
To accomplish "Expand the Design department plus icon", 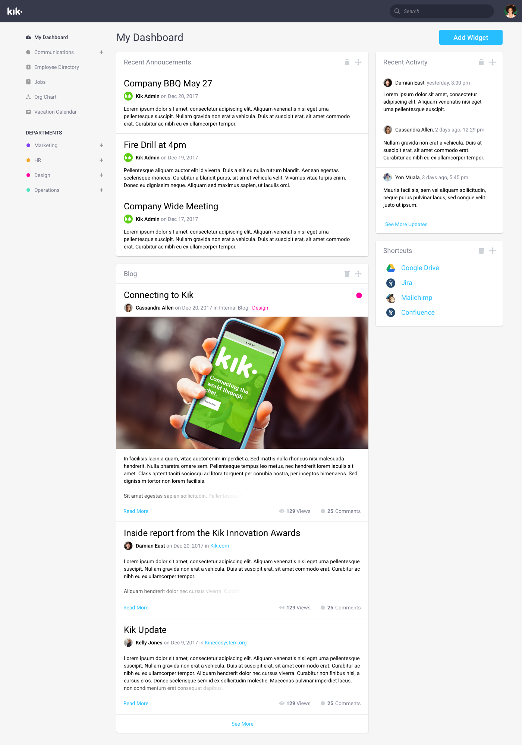I will (x=101, y=175).
